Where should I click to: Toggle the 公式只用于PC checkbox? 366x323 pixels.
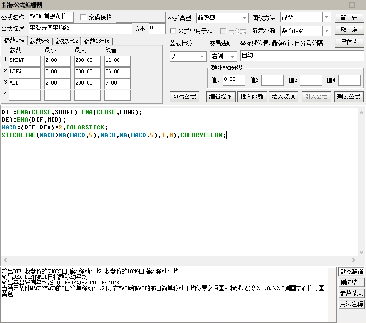click(173, 31)
